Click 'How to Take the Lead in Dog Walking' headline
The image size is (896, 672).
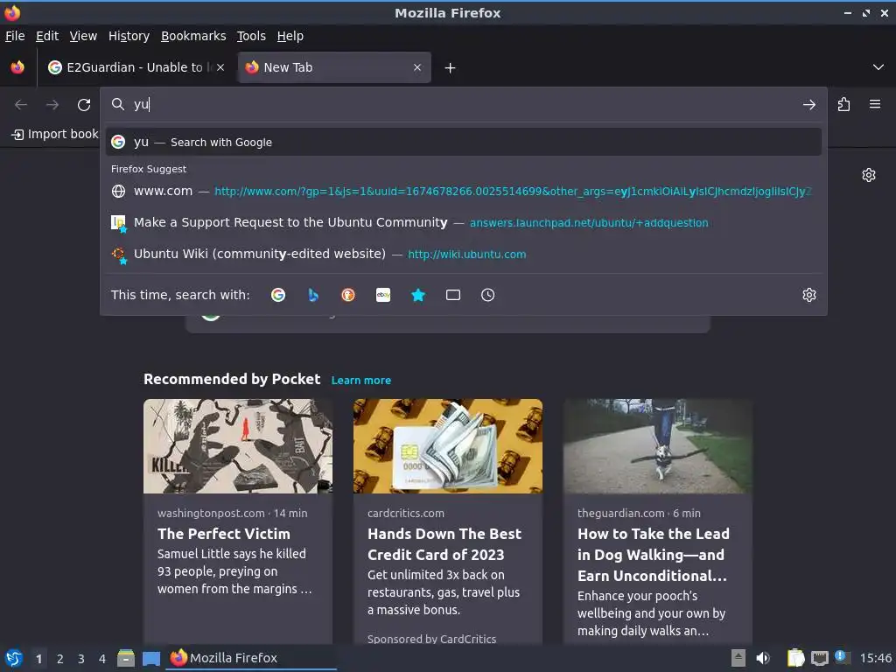point(653,554)
